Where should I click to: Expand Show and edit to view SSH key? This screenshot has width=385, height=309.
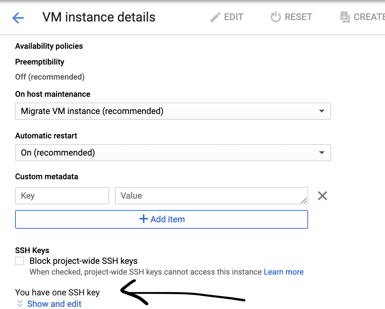pos(54,304)
